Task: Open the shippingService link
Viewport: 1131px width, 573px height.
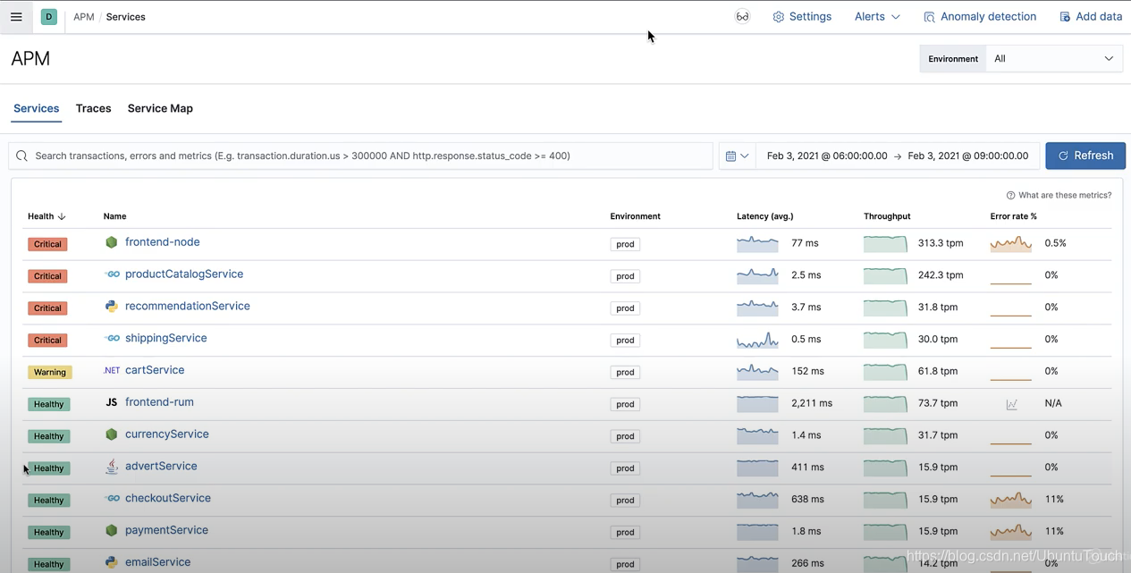Action: [166, 338]
